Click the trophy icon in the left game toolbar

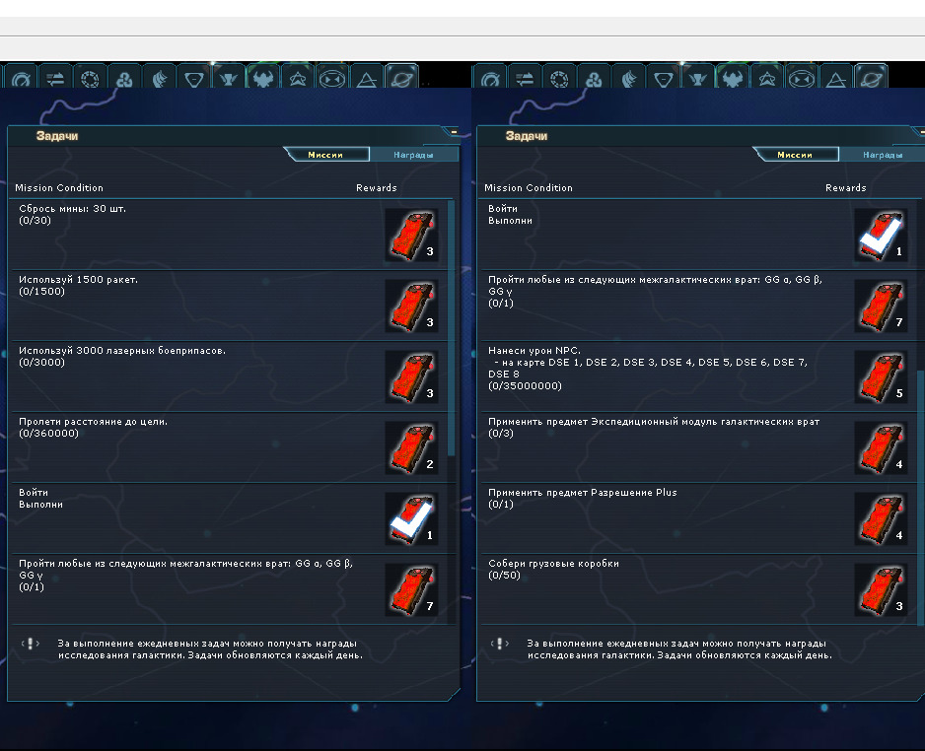tap(229, 77)
